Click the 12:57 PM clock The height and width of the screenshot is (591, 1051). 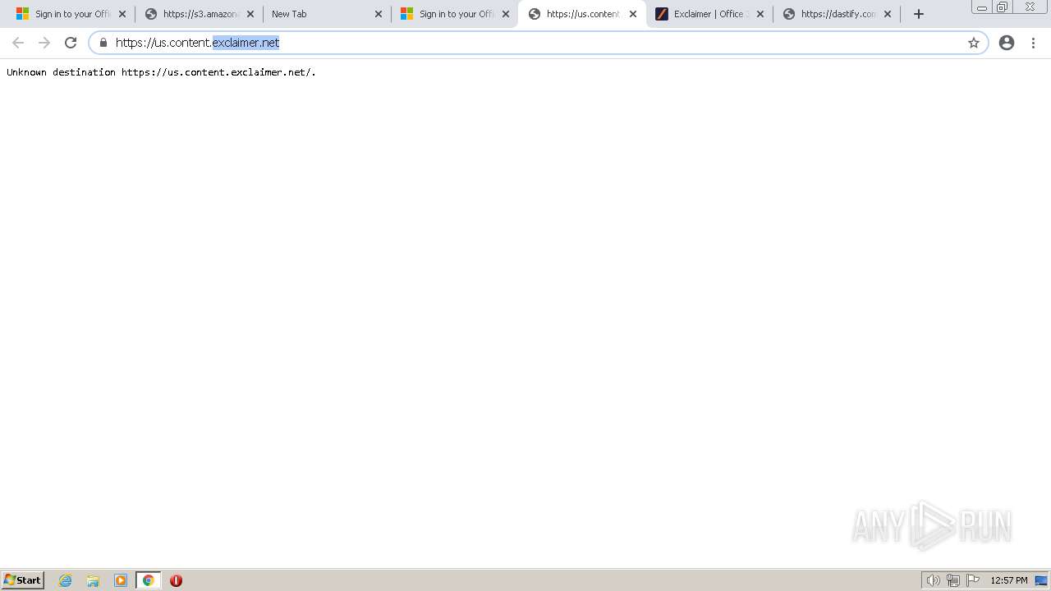pyautogui.click(x=1009, y=580)
